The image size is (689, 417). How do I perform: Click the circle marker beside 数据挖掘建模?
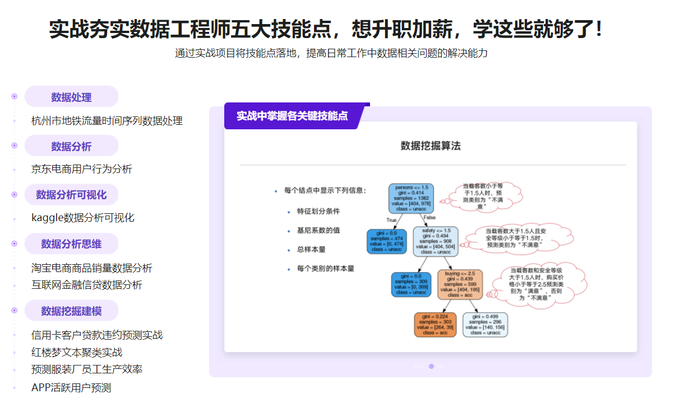[x=14, y=311]
